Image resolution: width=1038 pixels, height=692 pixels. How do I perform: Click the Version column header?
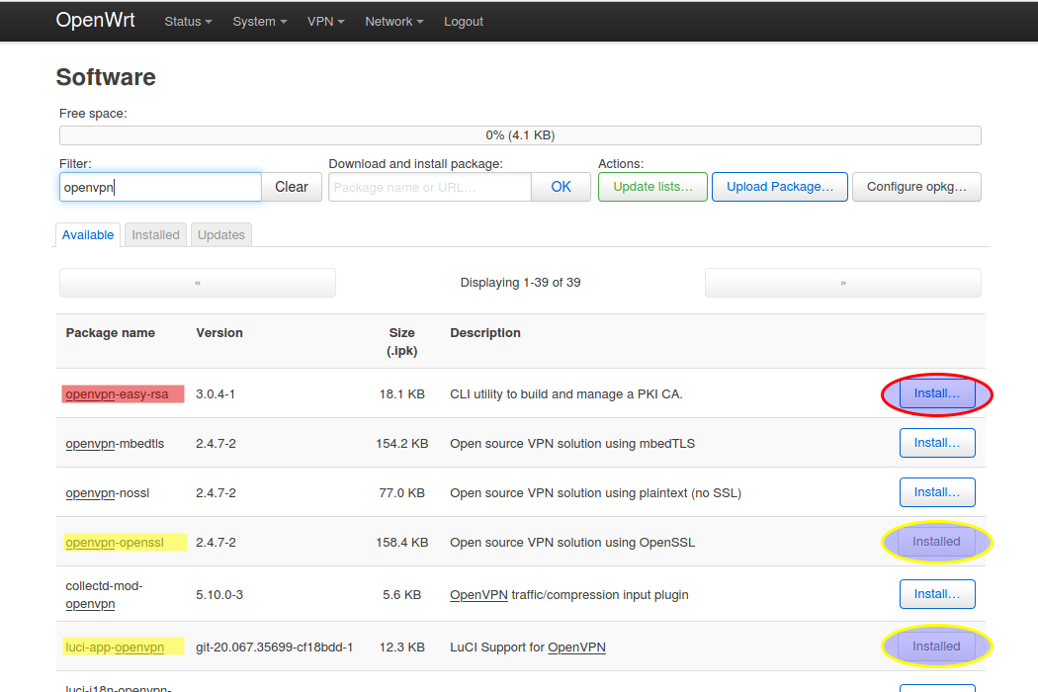[219, 333]
